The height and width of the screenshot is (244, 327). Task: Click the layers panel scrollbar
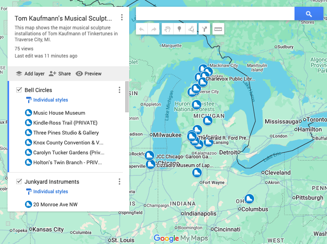[x=127, y=97]
